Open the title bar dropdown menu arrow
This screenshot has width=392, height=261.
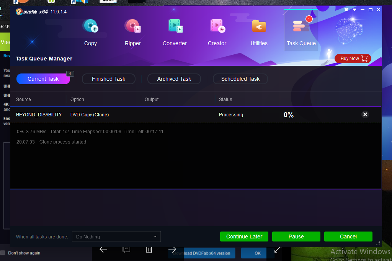click(x=354, y=10)
